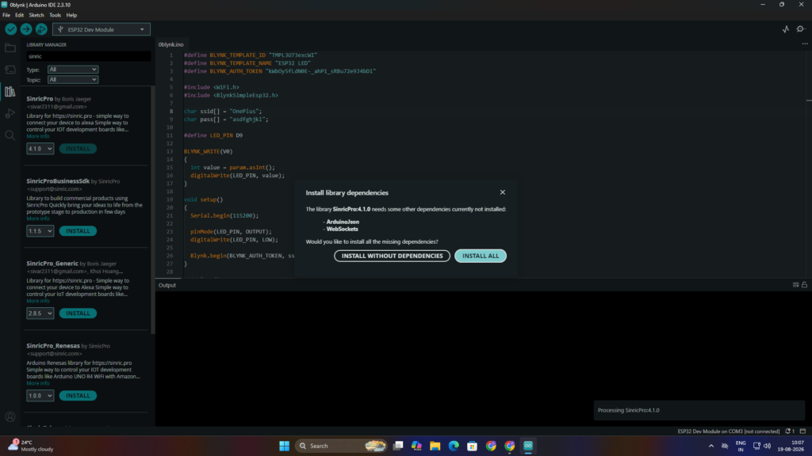
Task: Open the Sketchbook folder sidebar icon
Action: pos(10,48)
